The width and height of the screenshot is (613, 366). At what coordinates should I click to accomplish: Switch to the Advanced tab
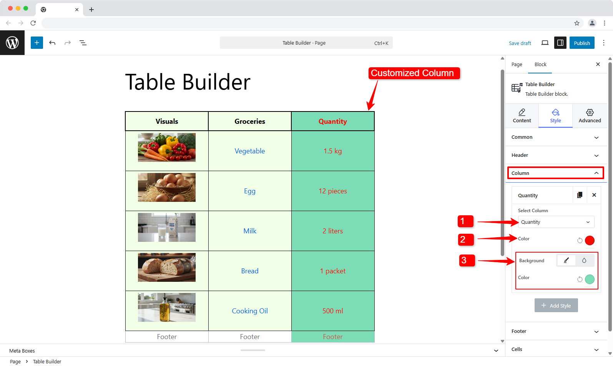[590, 116]
